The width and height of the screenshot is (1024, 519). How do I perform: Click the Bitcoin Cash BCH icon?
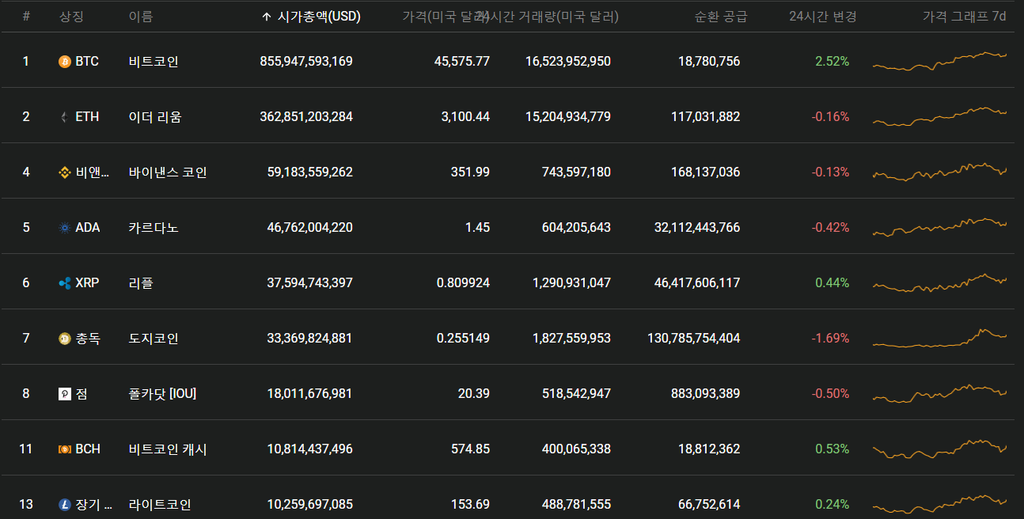65,449
